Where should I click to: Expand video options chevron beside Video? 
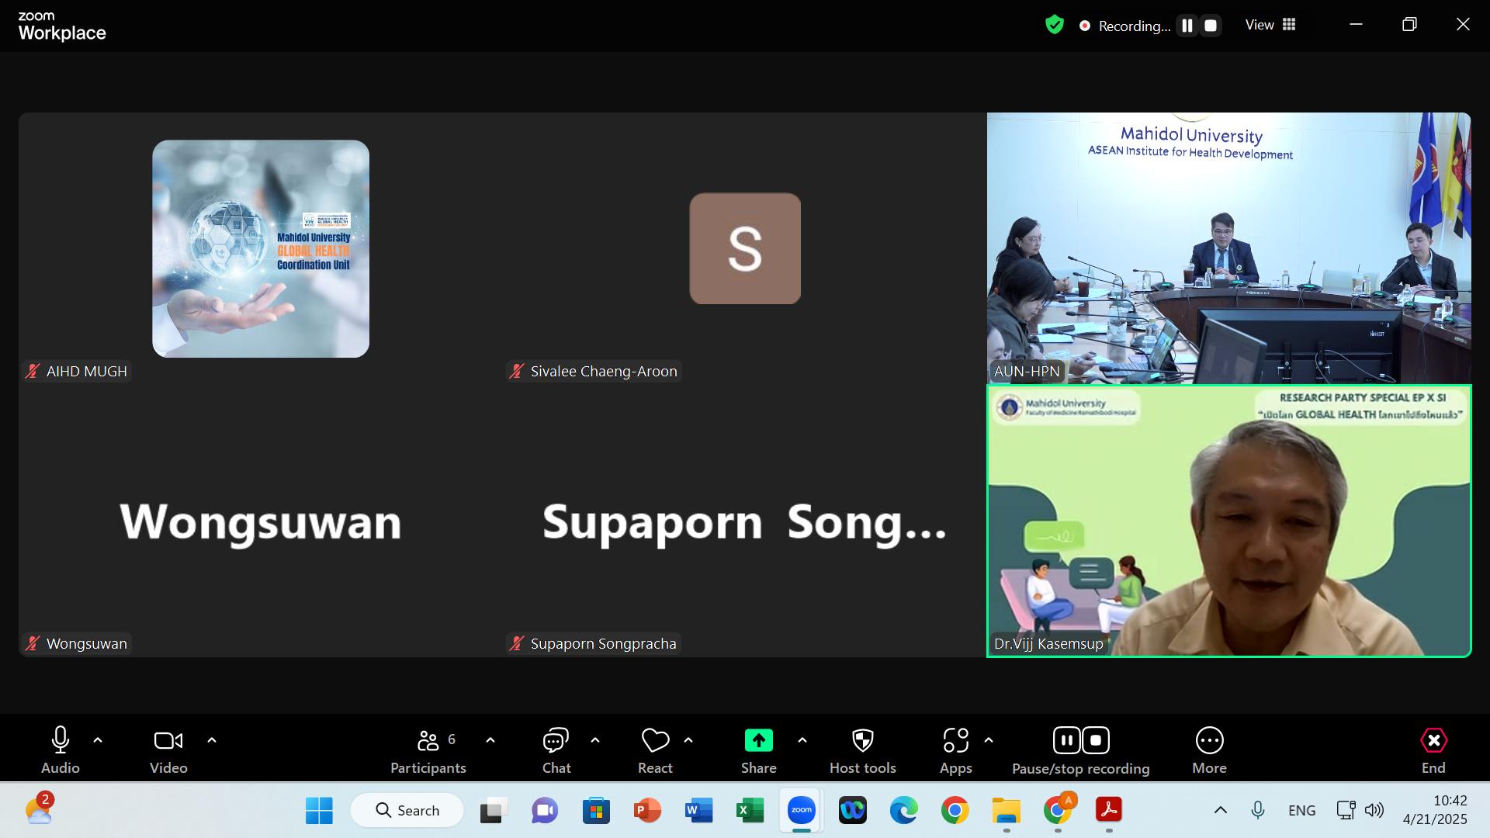[x=212, y=740]
